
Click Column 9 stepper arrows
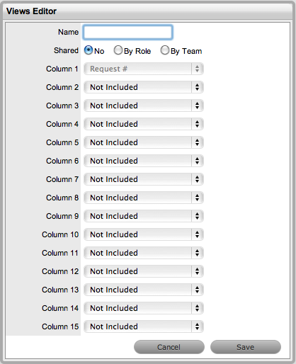pos(197,216)
